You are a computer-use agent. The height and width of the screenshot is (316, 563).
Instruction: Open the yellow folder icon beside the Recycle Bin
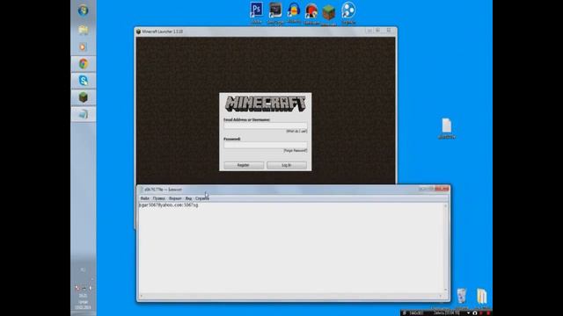(481, 297)
